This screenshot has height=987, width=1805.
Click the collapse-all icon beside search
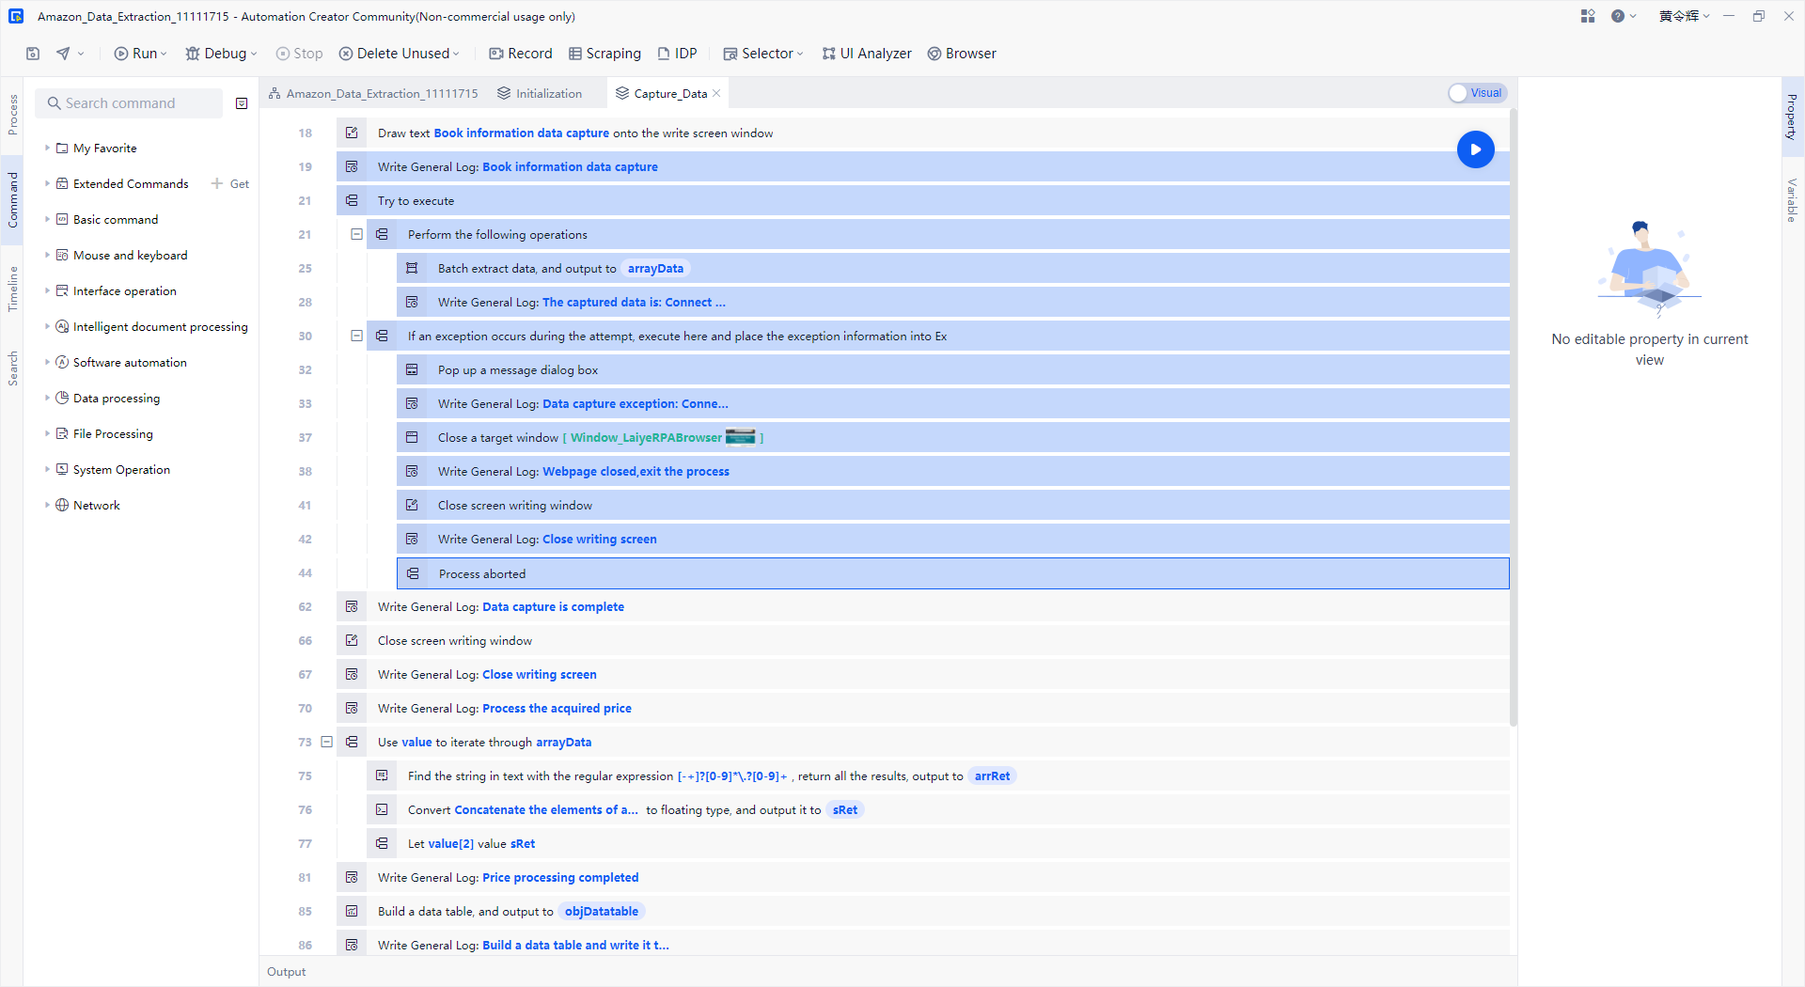242,103
